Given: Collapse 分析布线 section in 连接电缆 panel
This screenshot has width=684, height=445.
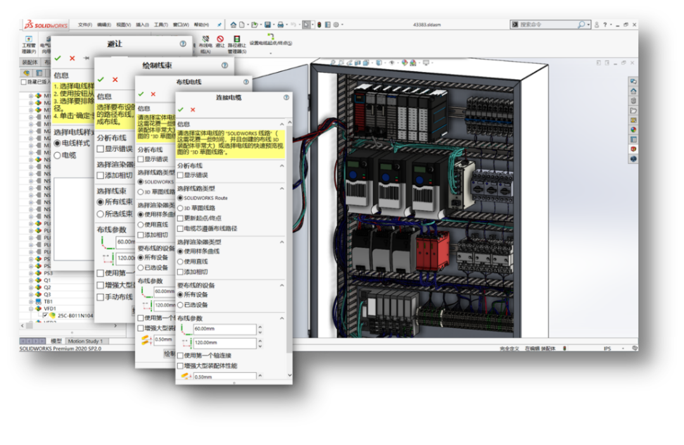Looking at the screenshot, I should 282,166.
